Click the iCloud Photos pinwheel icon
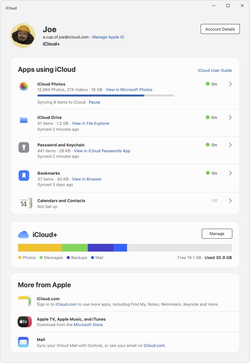The width and height of the screenshot is (250, 363). click(24, 86)
